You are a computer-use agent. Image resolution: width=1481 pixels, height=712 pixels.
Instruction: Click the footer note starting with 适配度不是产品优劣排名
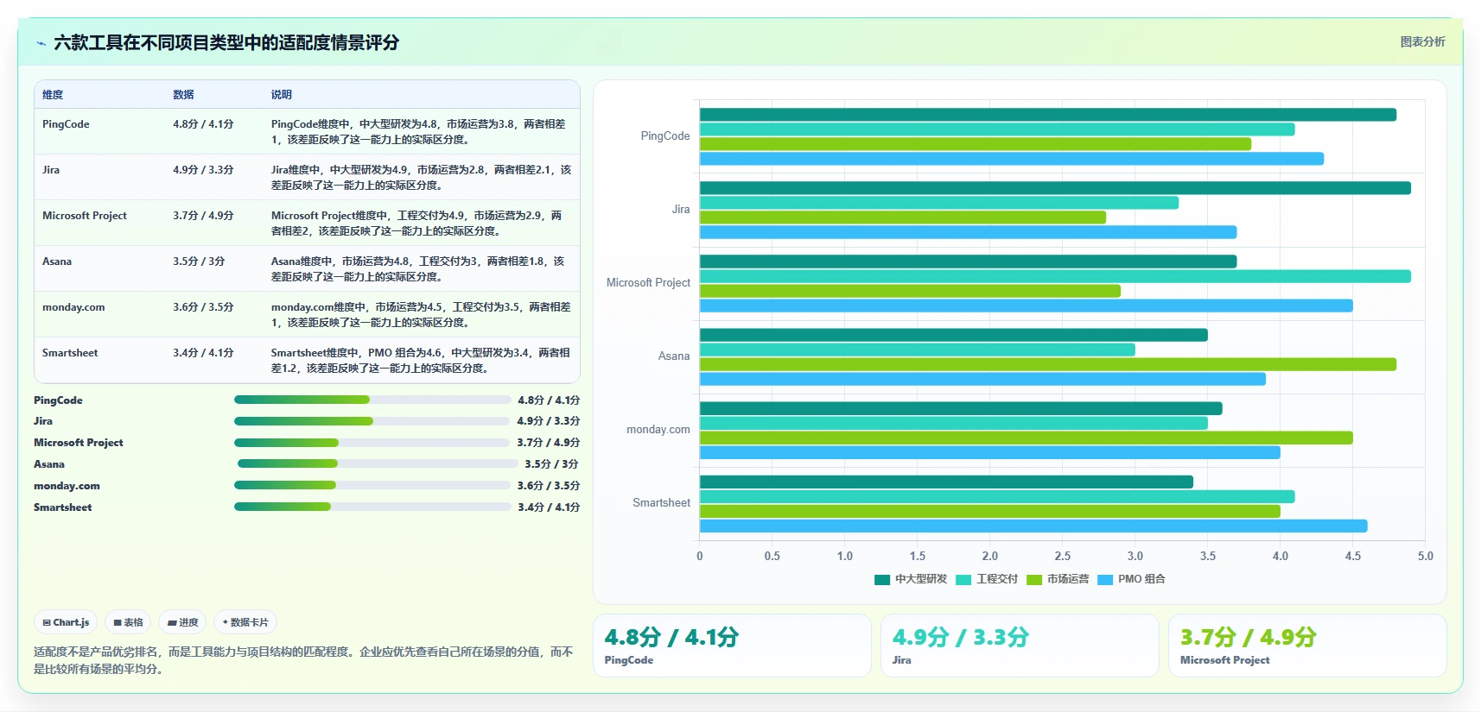pyautogui.click(x=303, y=660)
